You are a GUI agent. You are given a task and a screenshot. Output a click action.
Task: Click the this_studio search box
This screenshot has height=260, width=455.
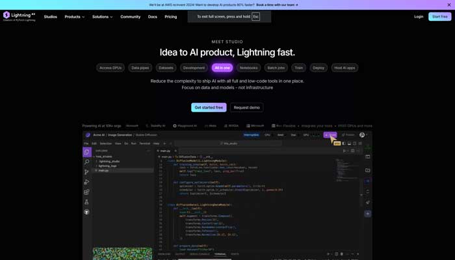(x=228, y=144)
